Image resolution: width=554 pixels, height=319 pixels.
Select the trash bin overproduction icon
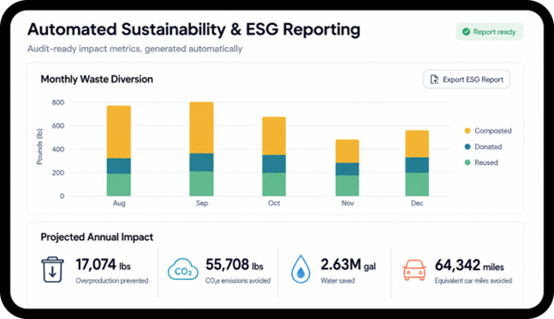tap(52, 269)
